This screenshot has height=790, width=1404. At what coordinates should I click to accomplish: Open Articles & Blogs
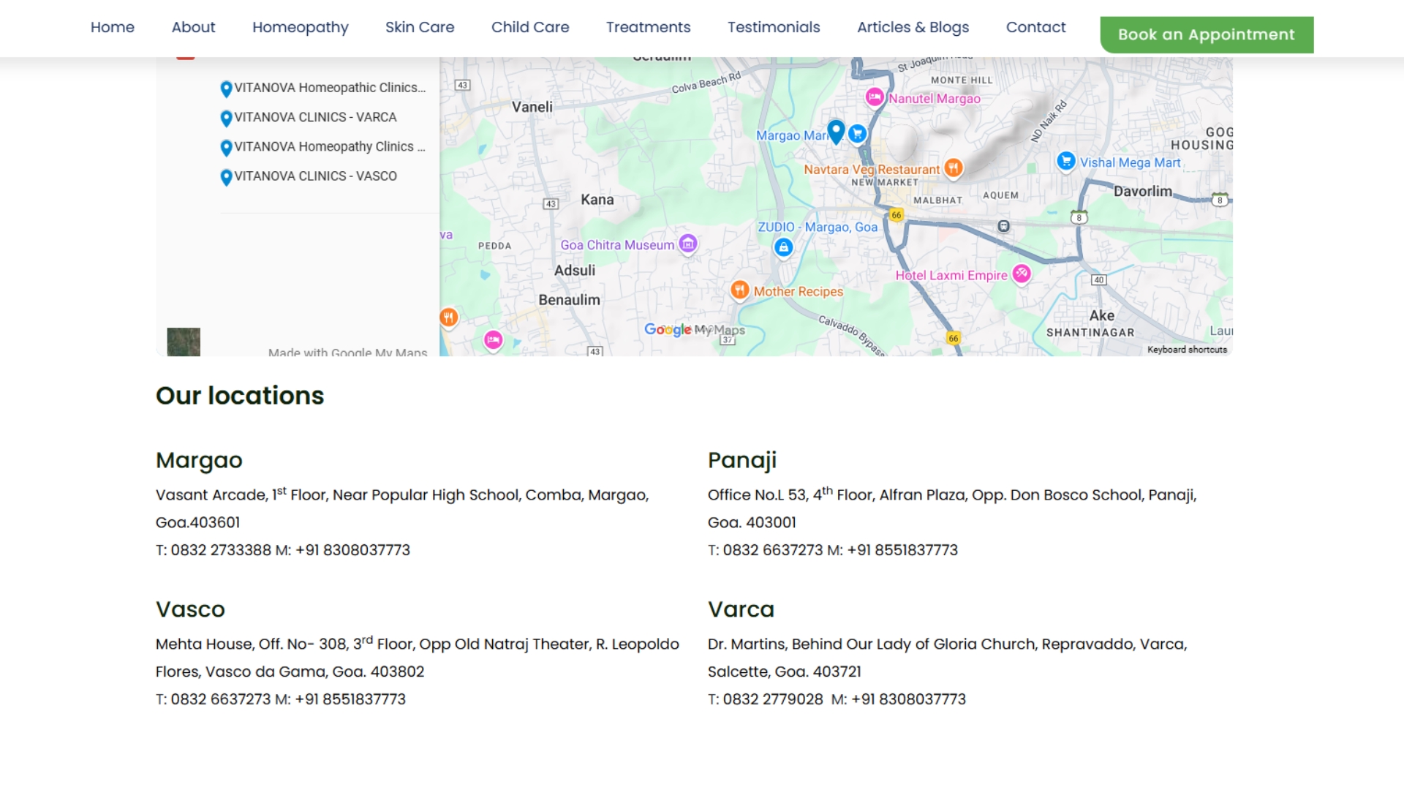(x=913, y=27)
